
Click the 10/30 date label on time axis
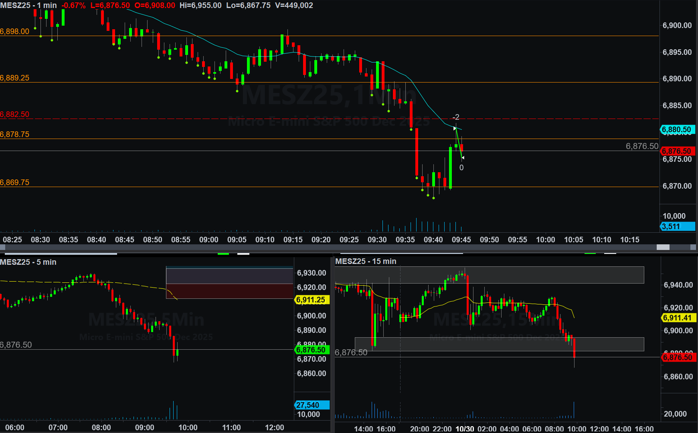(465, 429)
